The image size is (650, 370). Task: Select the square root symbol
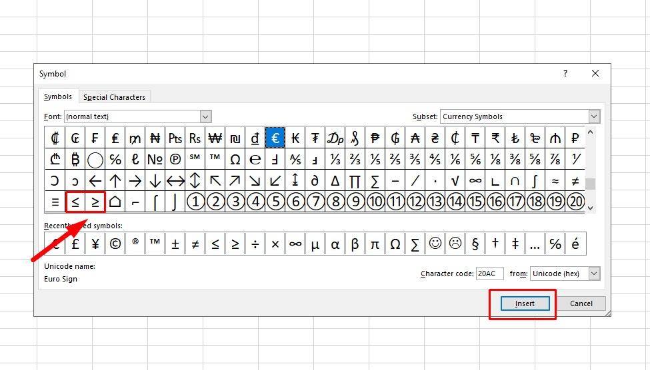click(455, 180)
